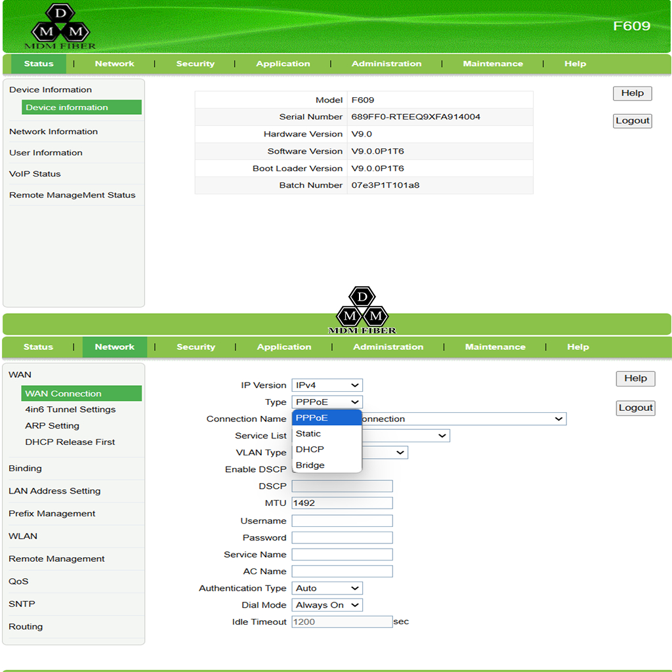Viewport: 672px width, 672px height.
Task: Open 4in6 Tunnel Settings in sidebar
Action: click(x=70, y=409)
